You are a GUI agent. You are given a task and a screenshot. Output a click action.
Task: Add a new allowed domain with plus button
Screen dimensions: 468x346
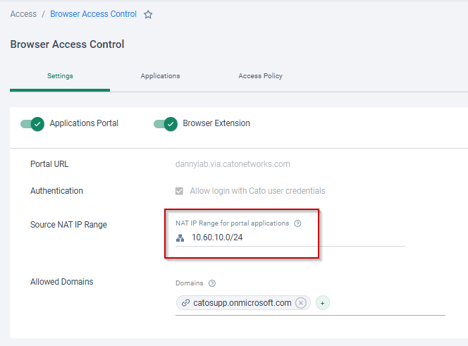(323, 303)
